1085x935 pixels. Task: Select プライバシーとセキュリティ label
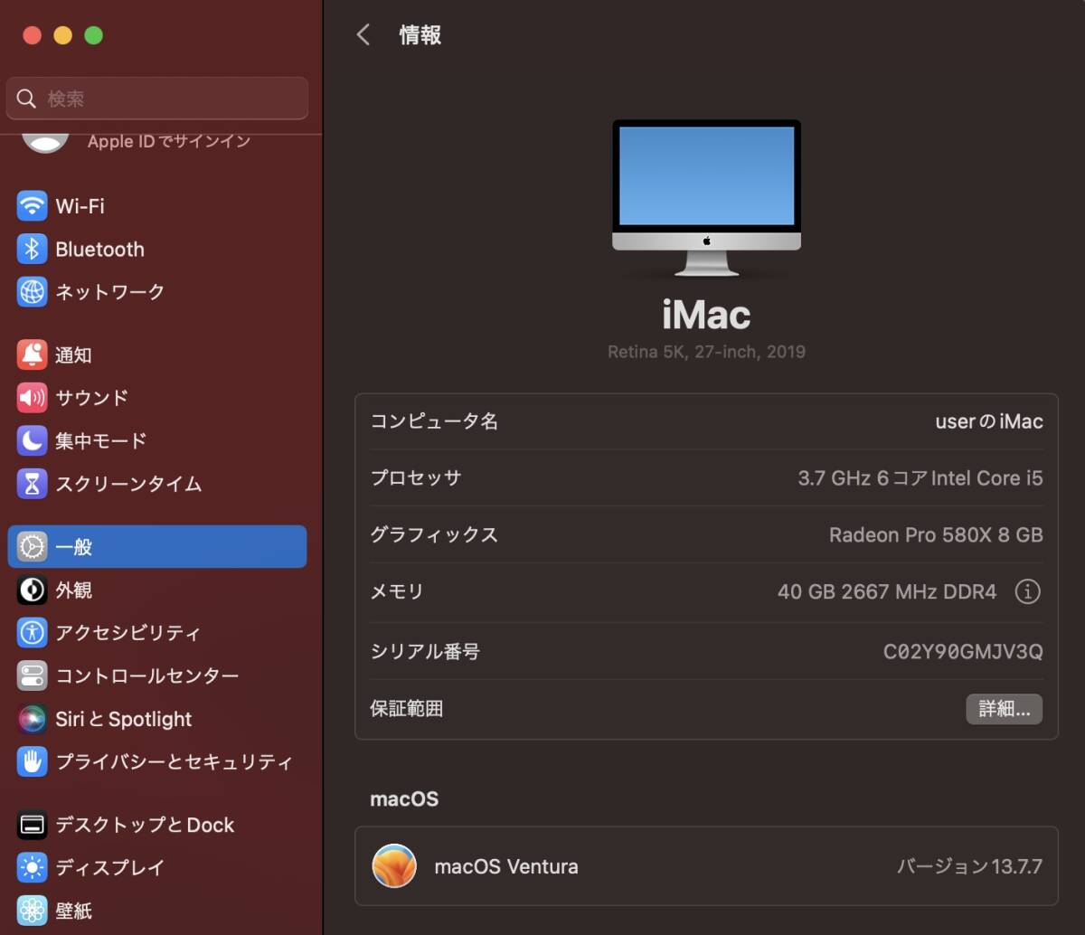pos(175,762)
